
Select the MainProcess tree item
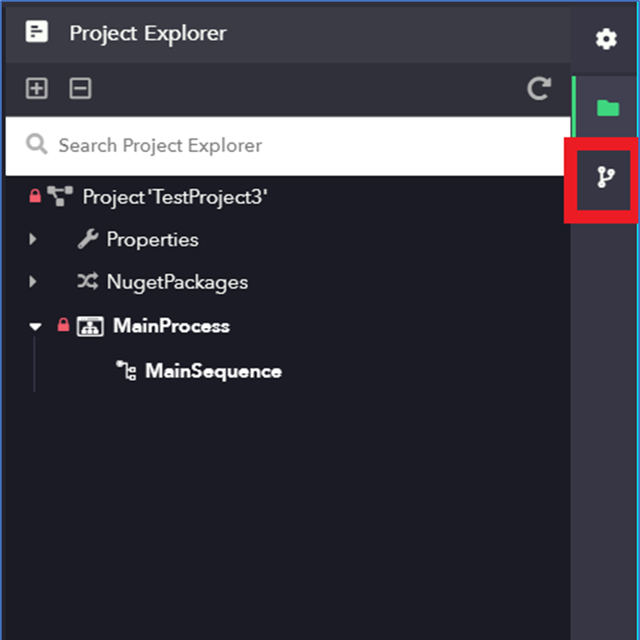point(171,326)
